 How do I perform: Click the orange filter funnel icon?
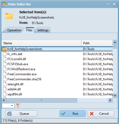click(x=18, y=105)
